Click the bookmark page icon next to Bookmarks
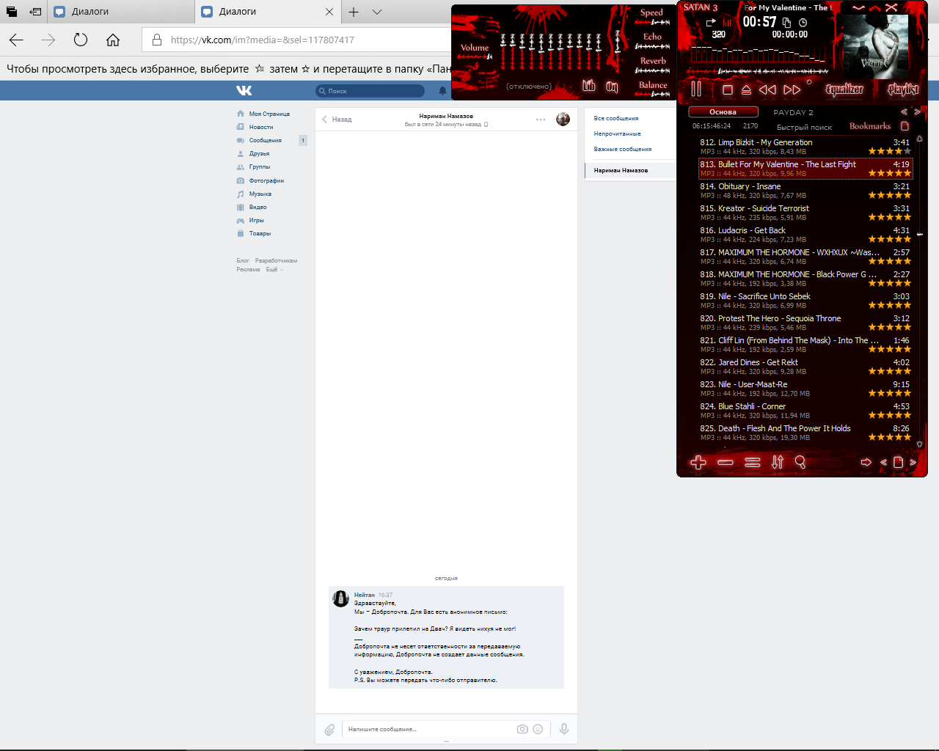 [905, 126]
